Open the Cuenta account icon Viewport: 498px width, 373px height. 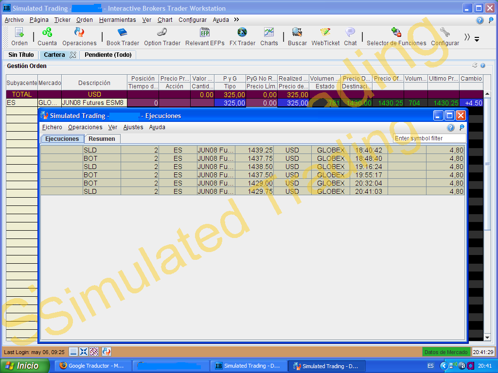(47, 37)
